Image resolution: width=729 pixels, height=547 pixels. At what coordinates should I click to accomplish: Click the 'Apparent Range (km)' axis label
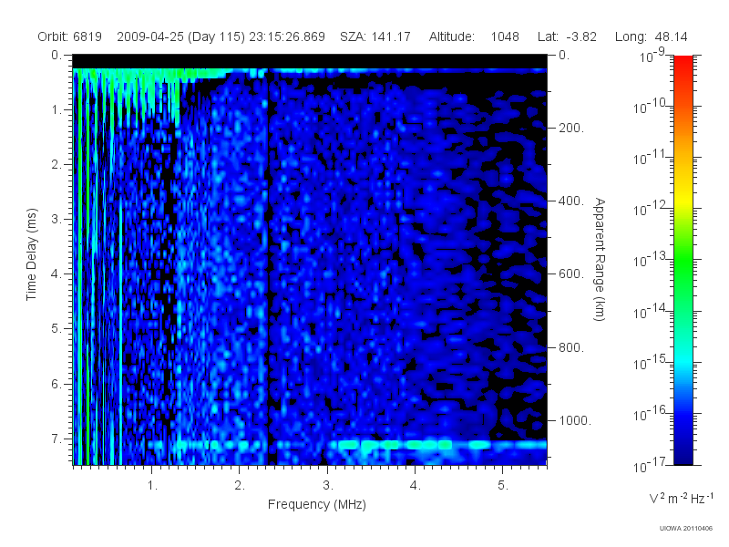600,260
